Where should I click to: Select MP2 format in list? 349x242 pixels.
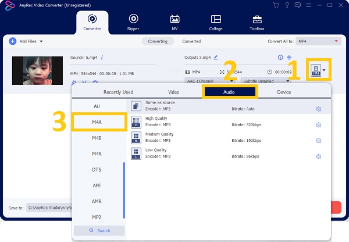(x=97, y=217)
